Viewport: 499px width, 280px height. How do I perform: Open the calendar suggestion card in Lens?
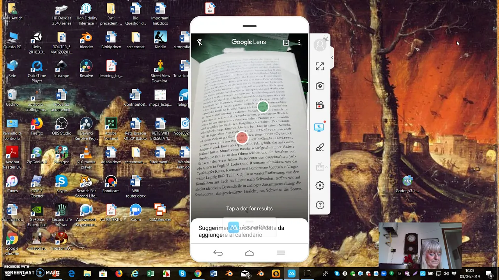pos(249,231)
